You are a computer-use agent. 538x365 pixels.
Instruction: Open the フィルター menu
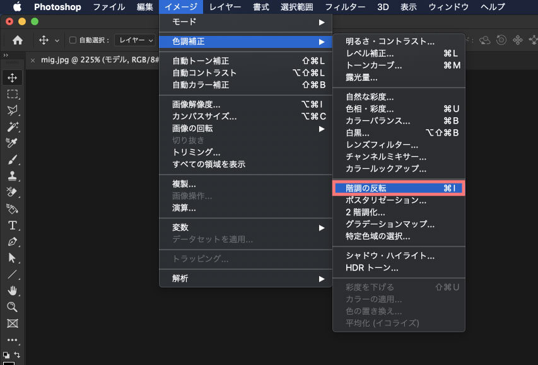point(345,7)
